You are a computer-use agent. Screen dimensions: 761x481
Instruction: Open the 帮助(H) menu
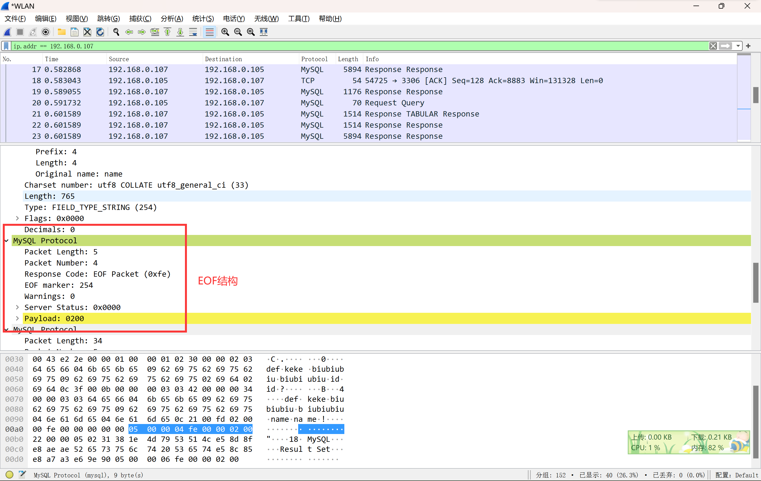(330, 19)
